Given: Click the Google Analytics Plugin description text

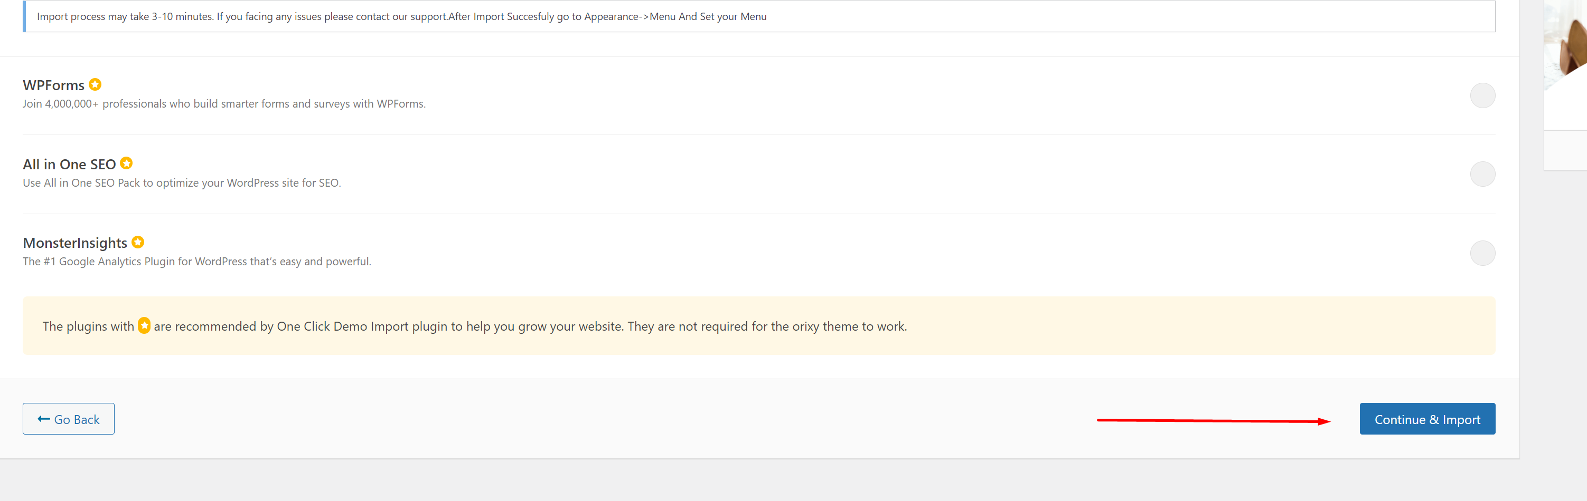Looking at the screenshot, I should [x=197, y=262].
